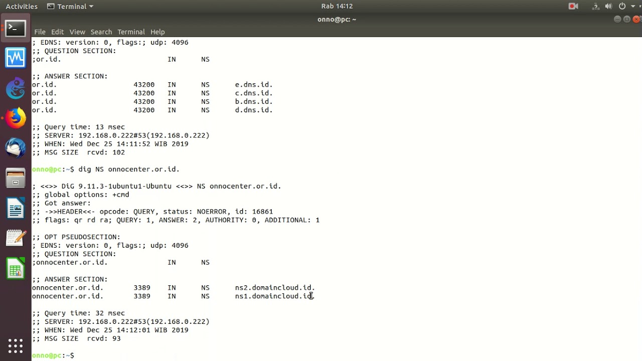Minimize the terminal window
Viewport: 642px width, 361px height.
pos(617,19)
